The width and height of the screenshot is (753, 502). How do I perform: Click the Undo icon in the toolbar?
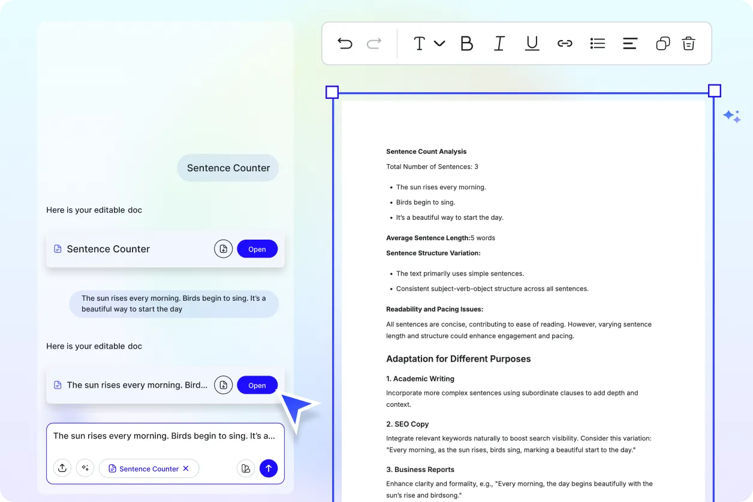click(x=345, y=43)
